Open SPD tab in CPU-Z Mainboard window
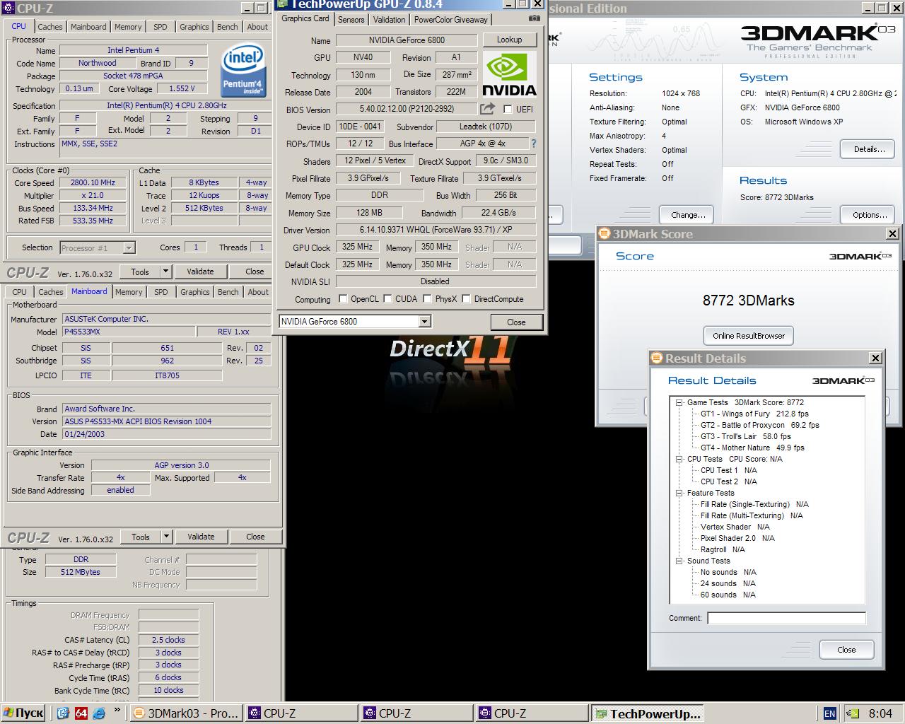Viewport: 905px width, 724px height. pos(161,292)
